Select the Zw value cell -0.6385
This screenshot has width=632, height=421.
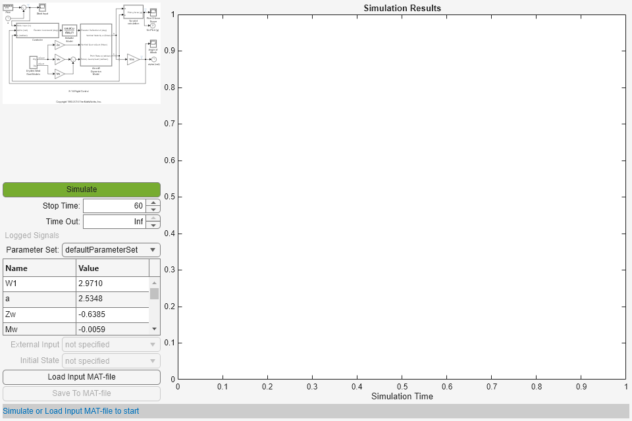click(x=113, y=314)
